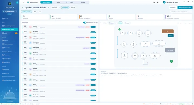Switch to Agenda tab
The height and width of the screenshot is (105, 194).
[x=58, y=2]
